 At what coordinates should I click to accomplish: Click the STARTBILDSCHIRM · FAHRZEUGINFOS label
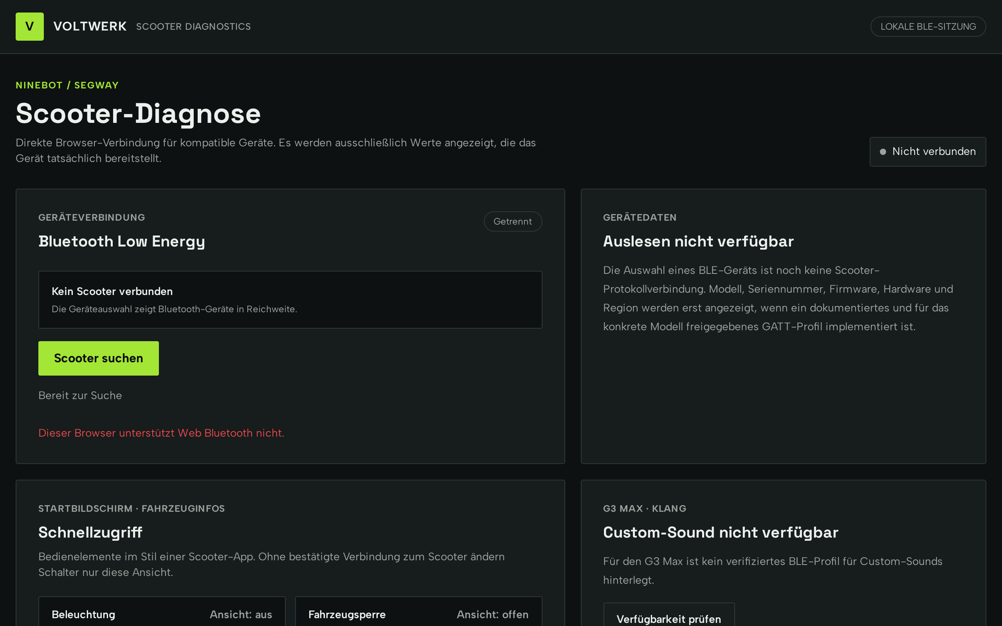132,508
